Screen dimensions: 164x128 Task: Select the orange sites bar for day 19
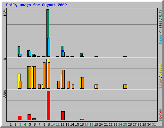97,87
